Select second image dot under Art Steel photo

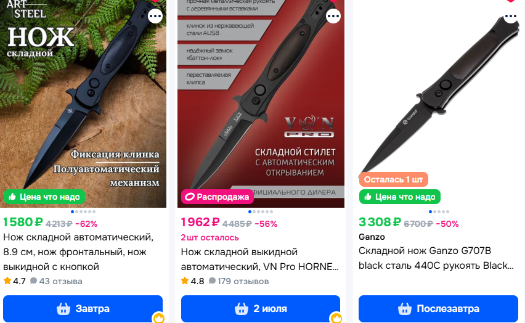(76, 212)
